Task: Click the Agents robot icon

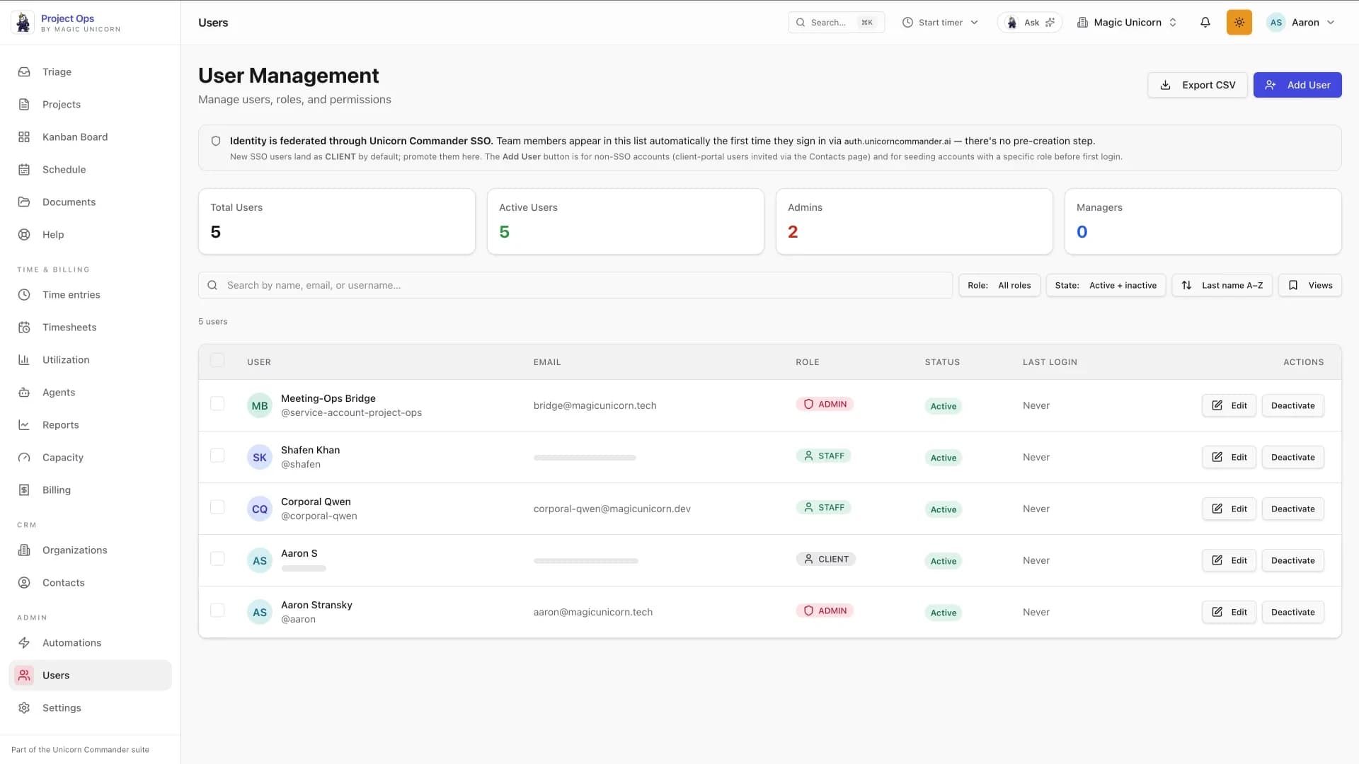Action: (24, 393)
